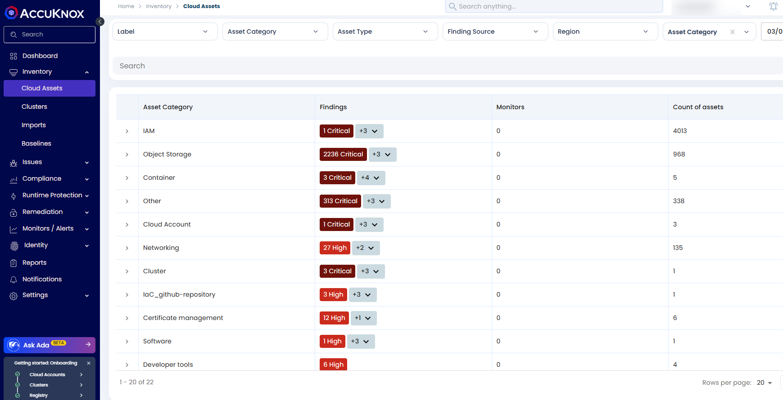Image resolution: width=783 pixels, height=400 pixels.
Task: Click the Inventory monitor icon
Action: tap(14, 72)
